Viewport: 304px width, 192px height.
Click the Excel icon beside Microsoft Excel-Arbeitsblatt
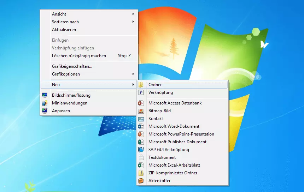coord(141,165)
